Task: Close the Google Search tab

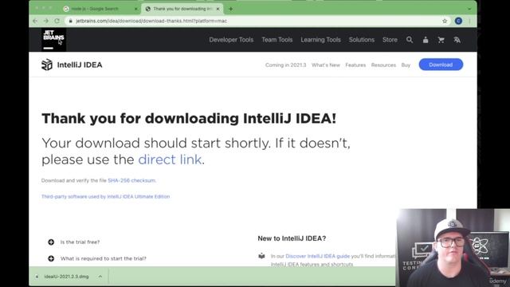Action: point(136,9)
